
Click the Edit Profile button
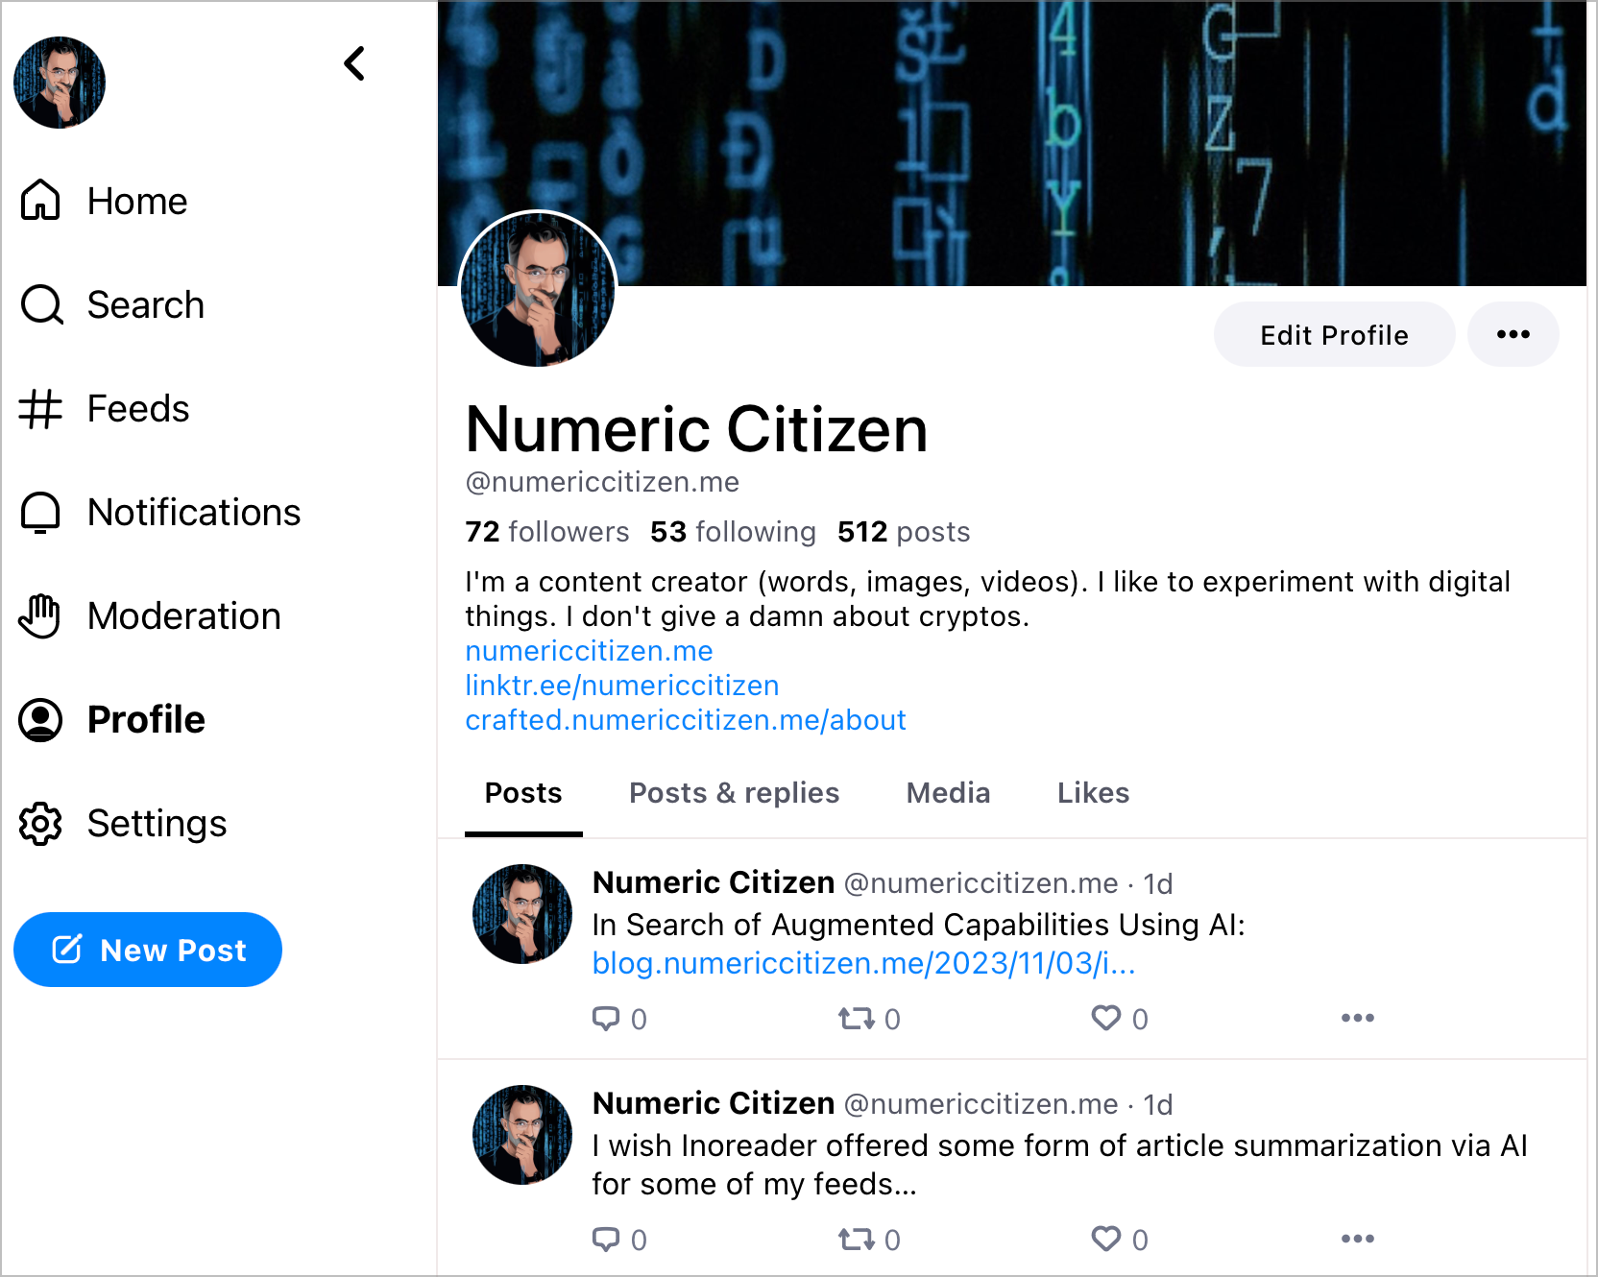(1334, 334)
